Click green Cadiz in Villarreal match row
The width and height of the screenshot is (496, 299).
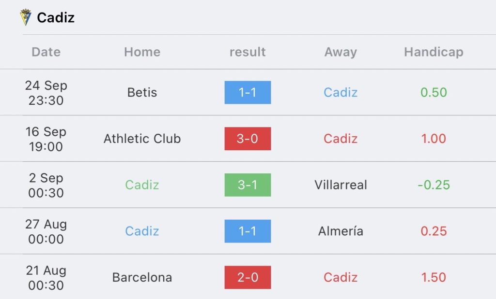(142, 185)
